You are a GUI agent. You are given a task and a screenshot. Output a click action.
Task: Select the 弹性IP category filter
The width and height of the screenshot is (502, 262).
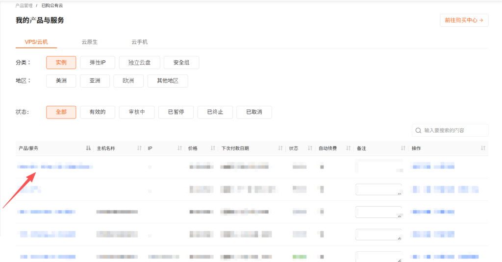pyautogui.click(x=98, y=62)
